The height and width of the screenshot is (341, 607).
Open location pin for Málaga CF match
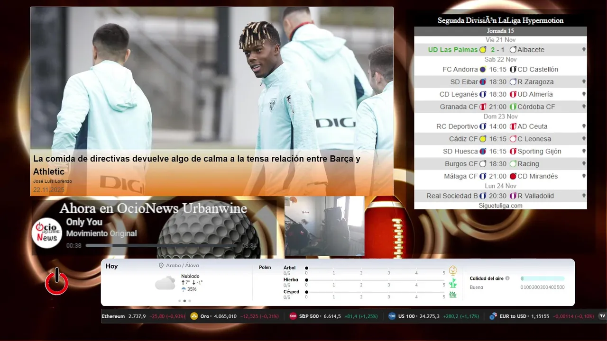pyautogui.click(x=584, y=176)
